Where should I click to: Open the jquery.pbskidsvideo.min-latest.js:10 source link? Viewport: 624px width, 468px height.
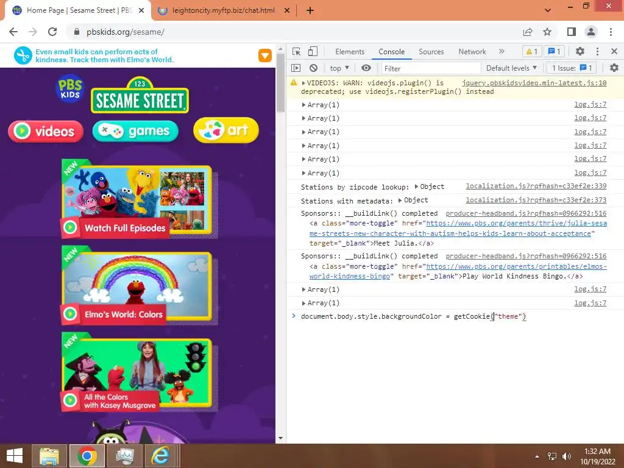click(x=534, y=83)
